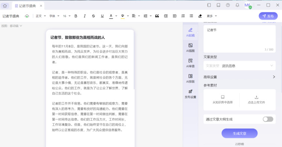This screenshot has width=282, height=147.
Task: Click the article title heading
Action: pyautogui.click(x=77, y=37)
